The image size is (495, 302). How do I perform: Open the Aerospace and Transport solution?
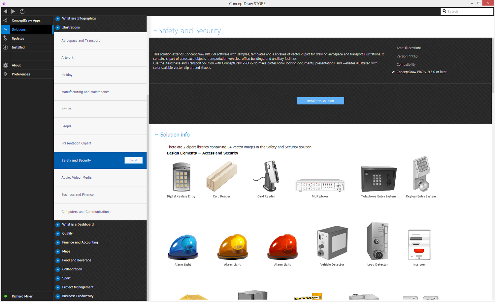(100, 41)
